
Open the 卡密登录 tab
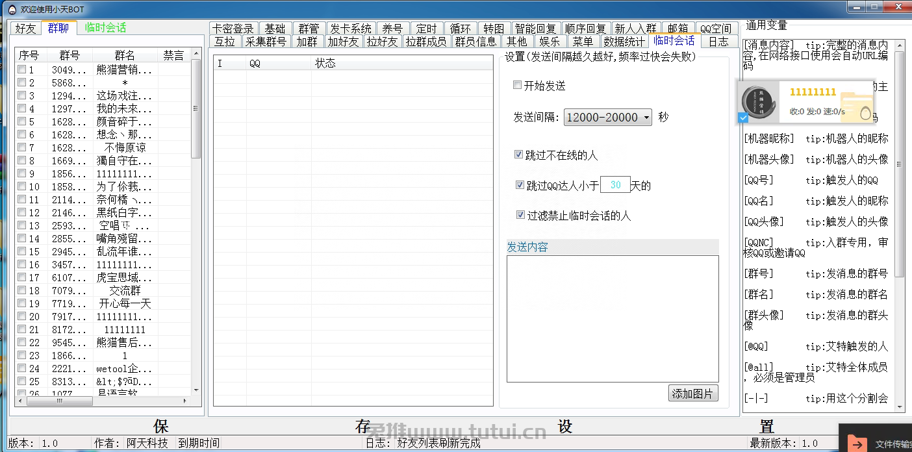[233, 29]
